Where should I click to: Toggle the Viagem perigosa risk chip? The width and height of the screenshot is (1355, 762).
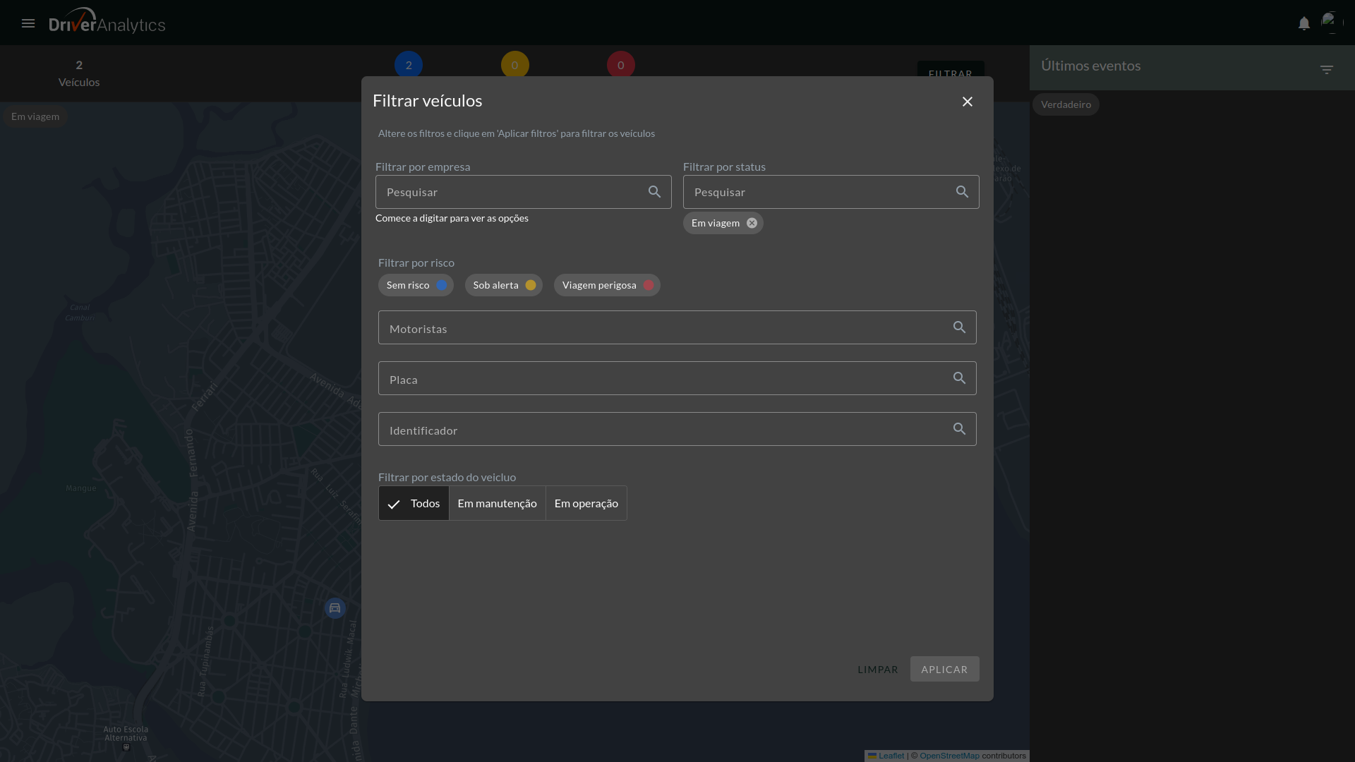click(x=607, y=285)
